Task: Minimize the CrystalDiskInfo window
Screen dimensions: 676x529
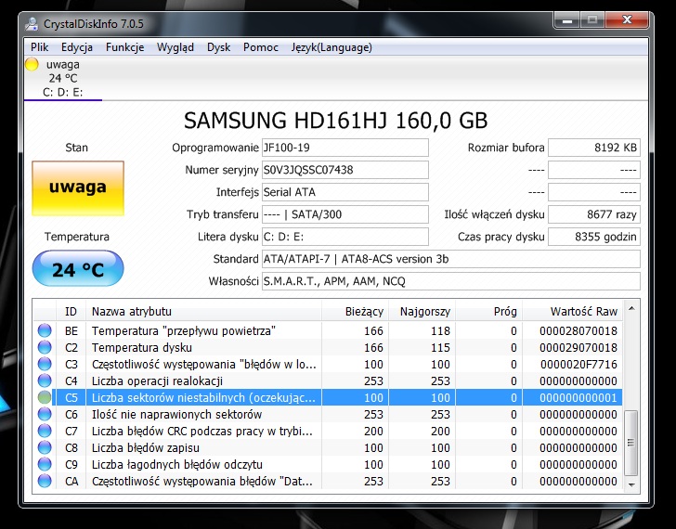Action: [x=567, y=19]
